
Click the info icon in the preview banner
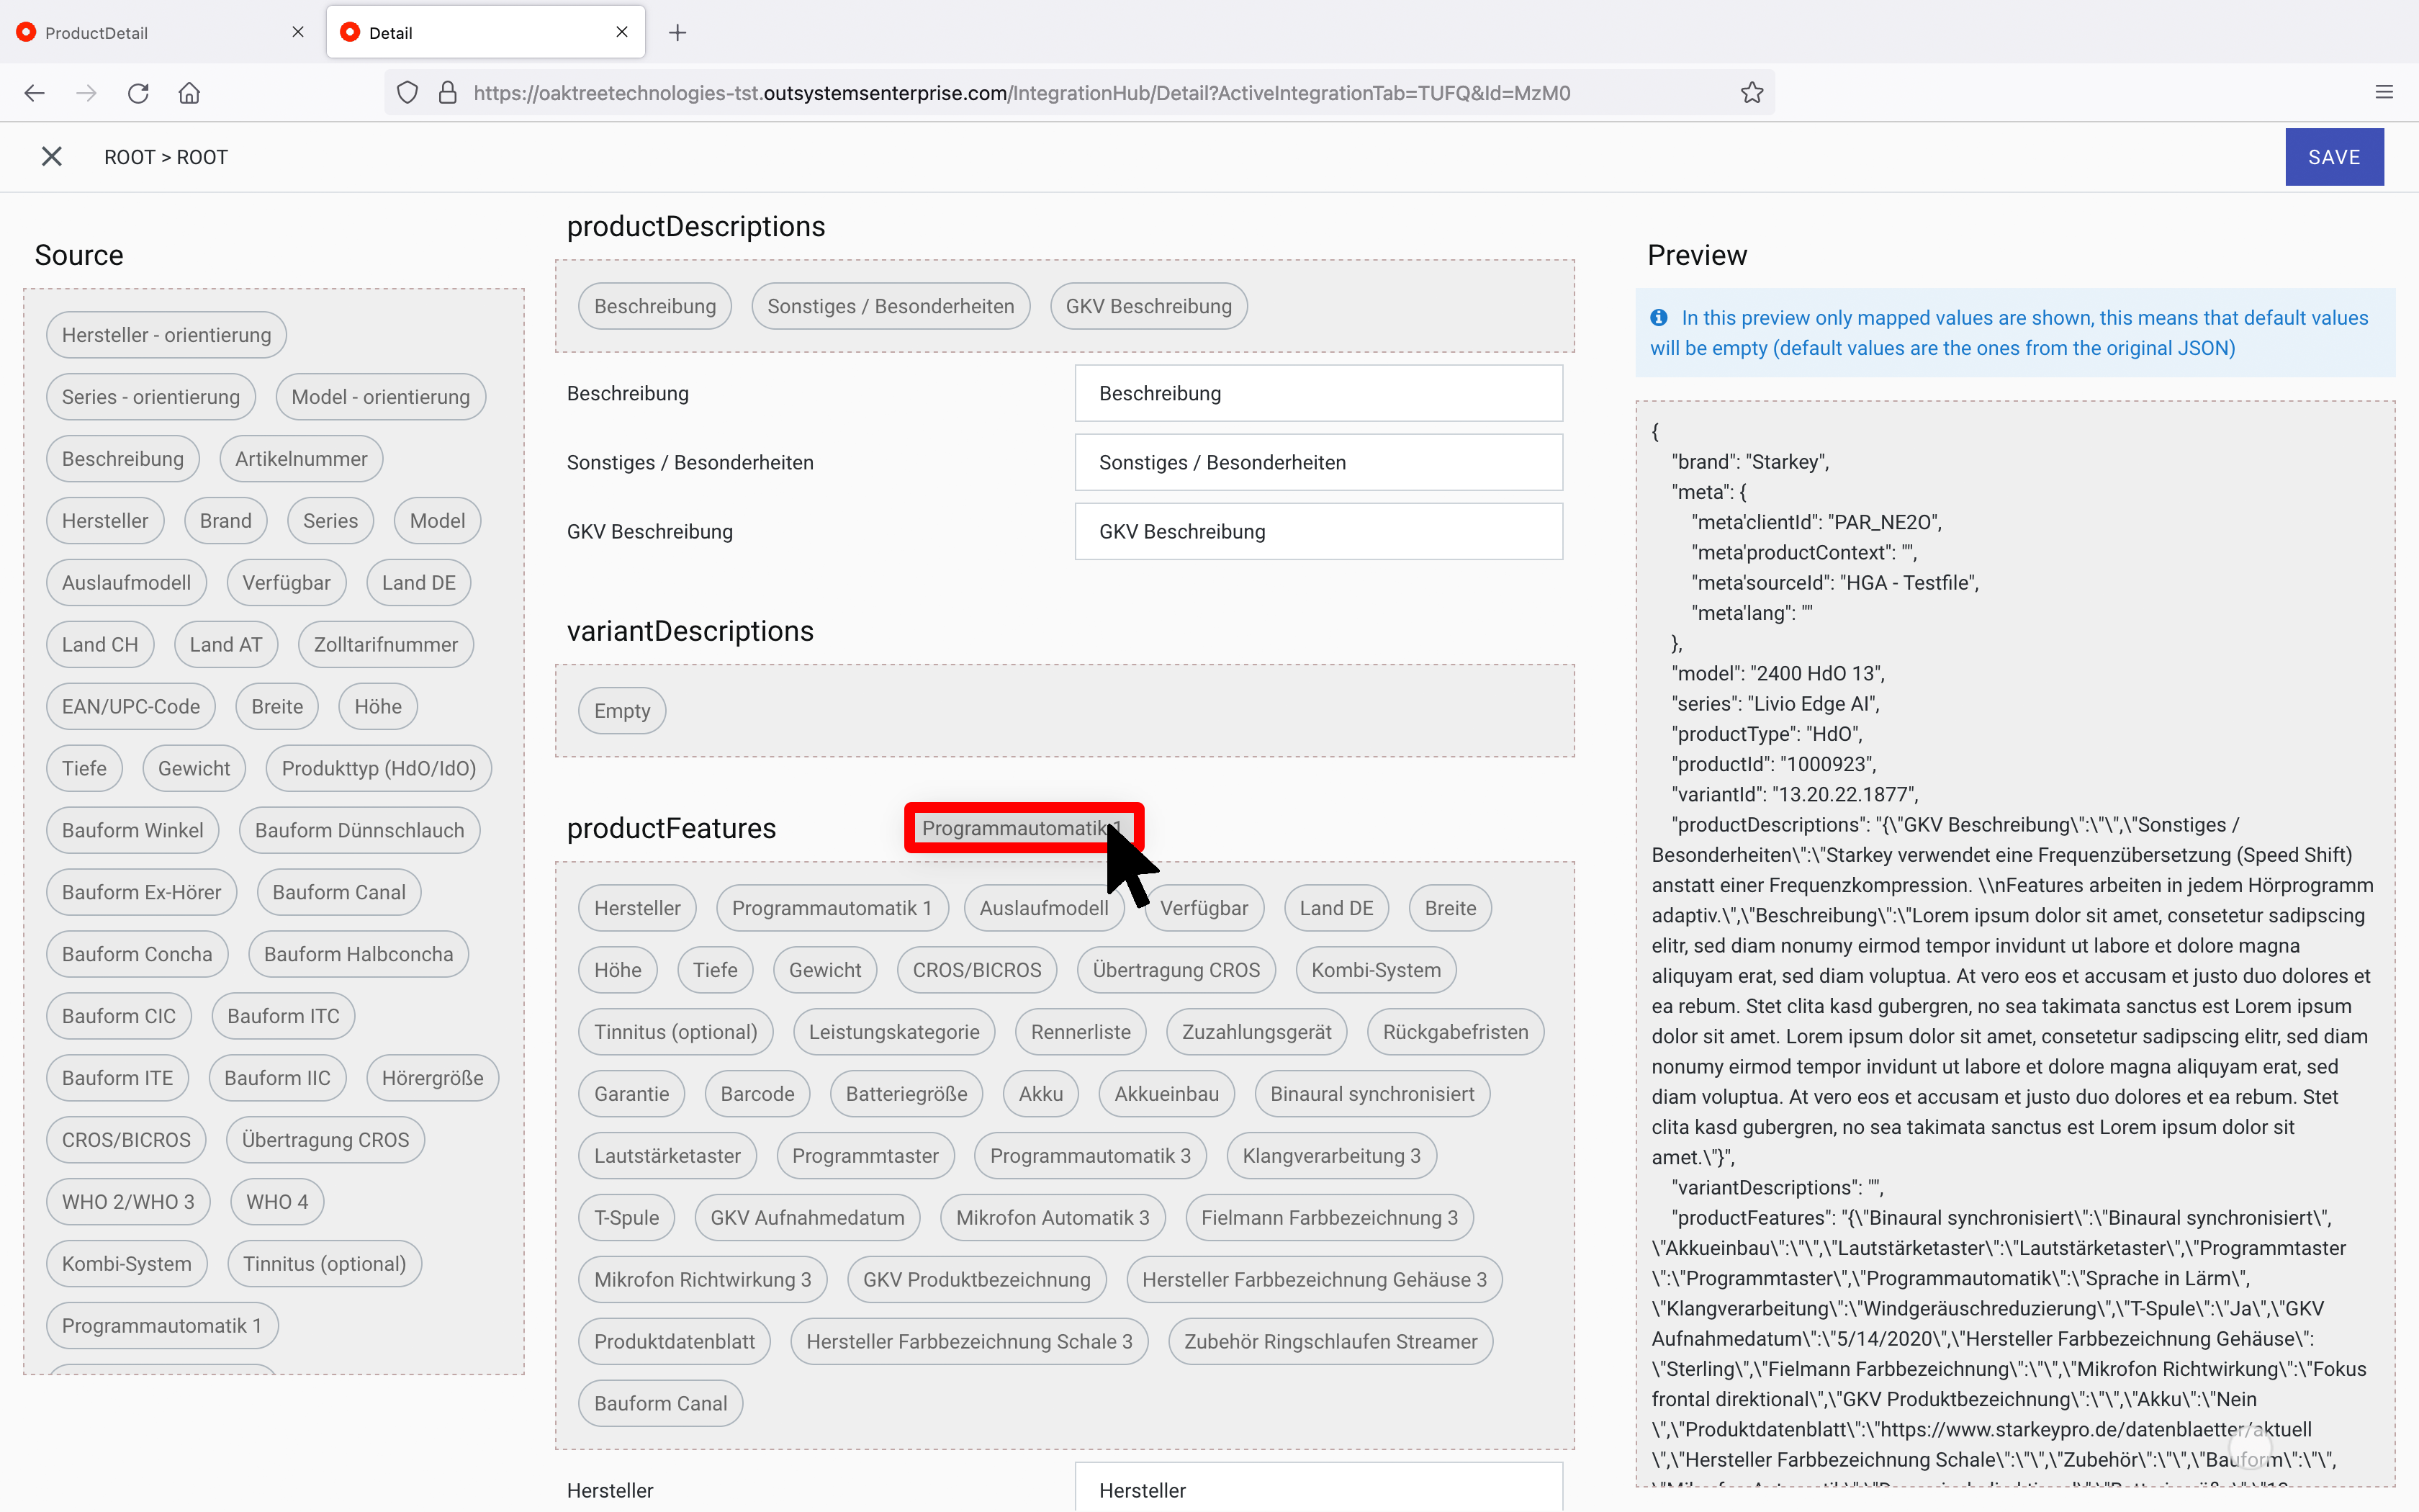(1658, 317)
